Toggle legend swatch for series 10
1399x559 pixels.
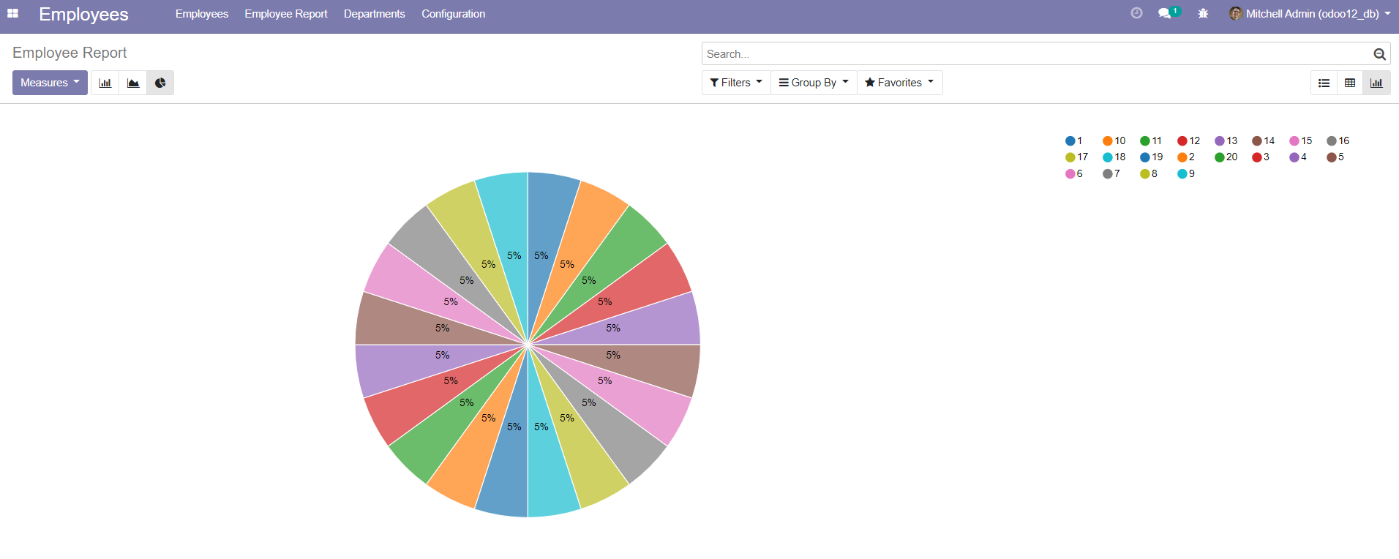(1108, 141)
